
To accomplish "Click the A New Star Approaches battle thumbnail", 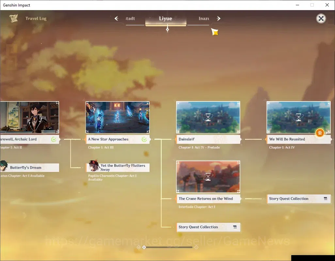I will coord(118,117).
